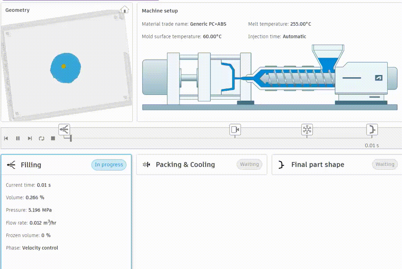Stop the simulation animation
This screenshot has width=402, height=269.
pos(53,138)
